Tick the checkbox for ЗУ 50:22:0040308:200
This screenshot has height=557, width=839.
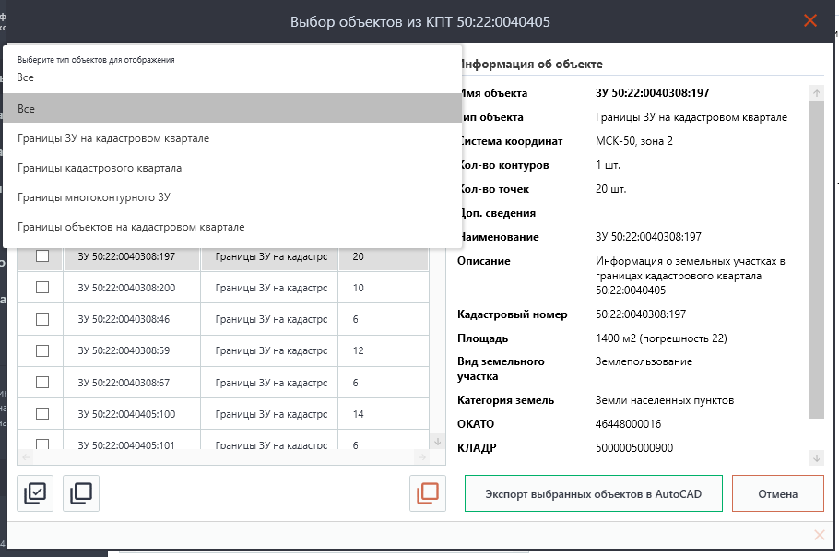[x=42, y=288]
